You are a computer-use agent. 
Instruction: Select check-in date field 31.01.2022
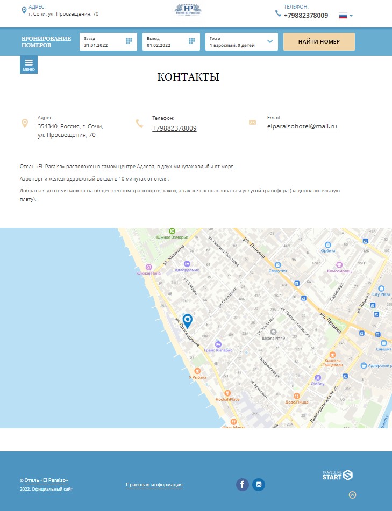click(108, 42)
